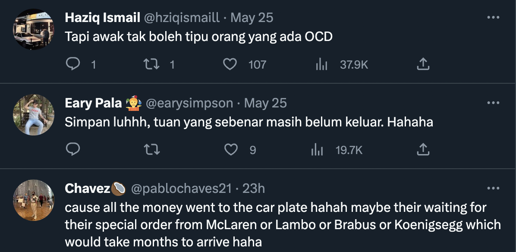Reply to Haziq Ismail's tweet
The width and height of the screenshot is (516, 252).
coord(73,65)
